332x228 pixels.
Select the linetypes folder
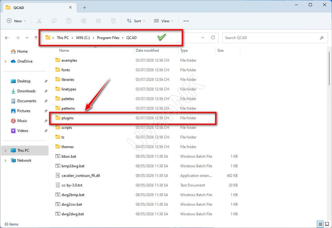pos(69,89)
